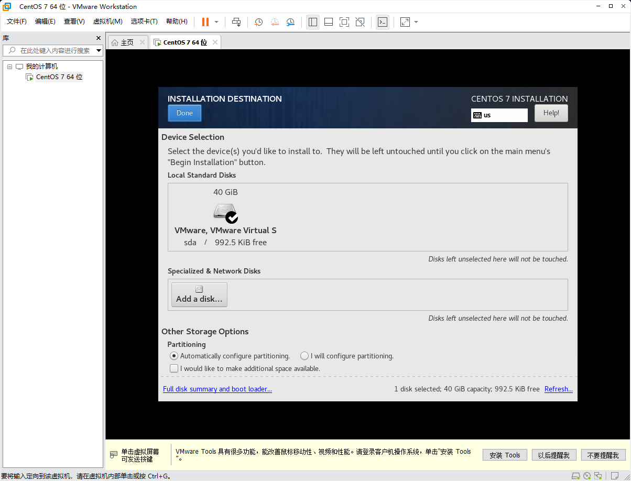Viewport: 631px width, 481px height.
Task: Click the VMware Workstation title bar icon
Action: (7, 6)
